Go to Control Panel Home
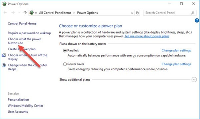This screenshot has height=119, width=200. 22,23
